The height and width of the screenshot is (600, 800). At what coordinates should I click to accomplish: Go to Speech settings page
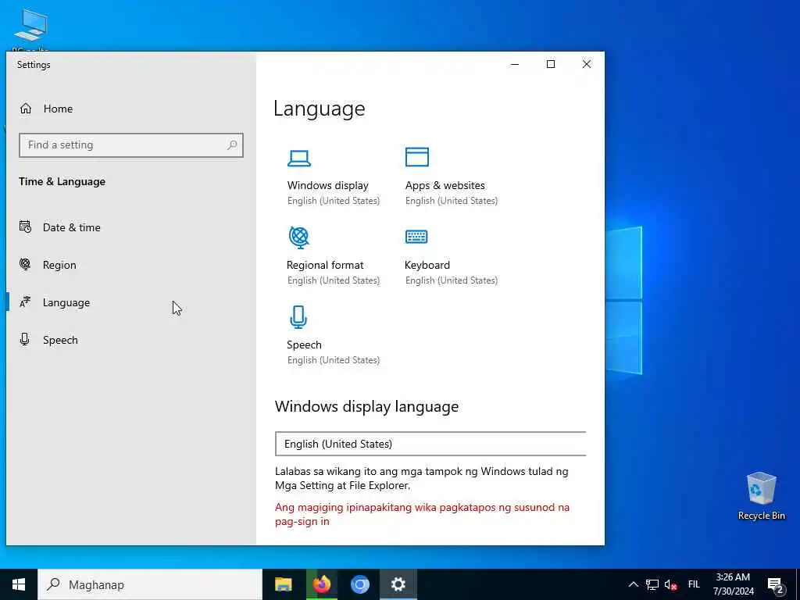click(60, 341)
